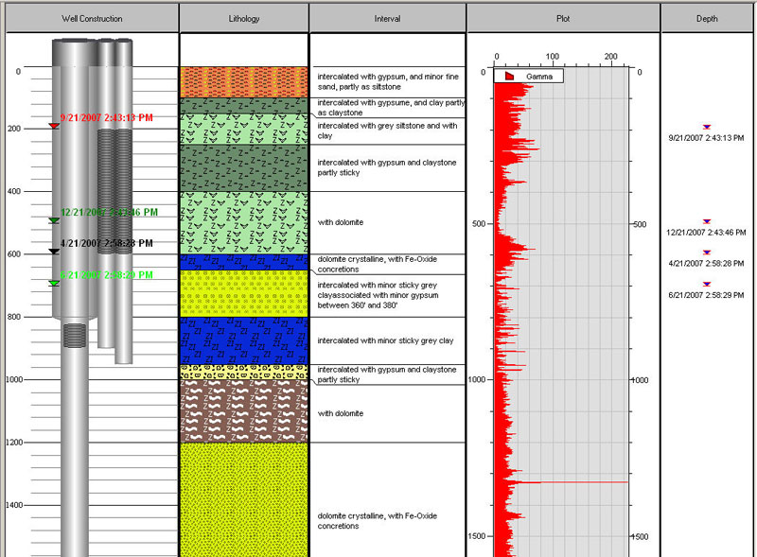
Task: Click the Interval column header
Action: tap(387, 18)
